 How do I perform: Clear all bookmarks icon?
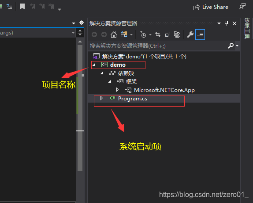click(x=51, y=6)
